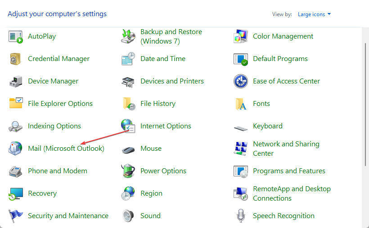Select the File History link
This screenshot has height=228, width=369.
point(158,104)
